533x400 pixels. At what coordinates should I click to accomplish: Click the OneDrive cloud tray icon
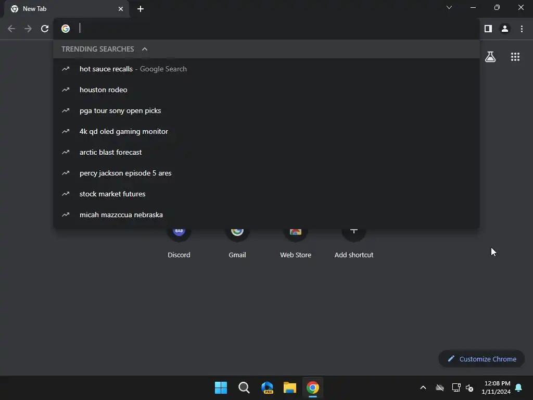[440, 387]
